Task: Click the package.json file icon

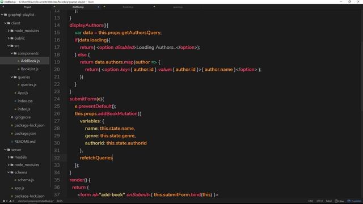Action: tap(12, 134)
